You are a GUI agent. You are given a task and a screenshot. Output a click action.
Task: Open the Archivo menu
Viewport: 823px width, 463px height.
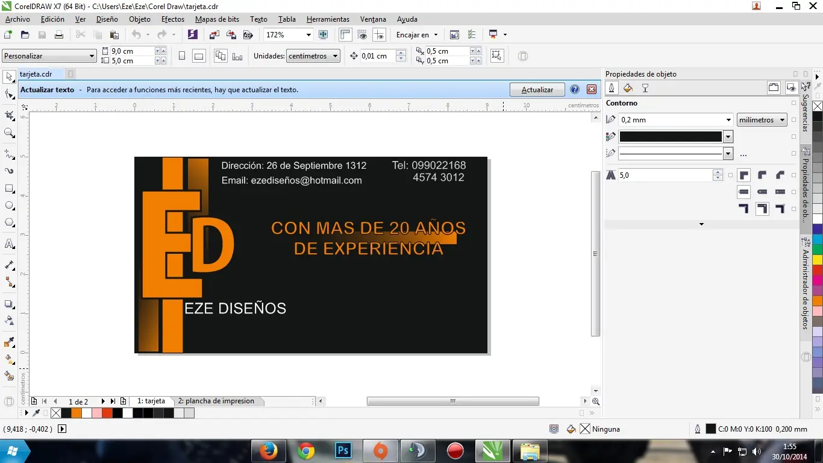(17, 19)
